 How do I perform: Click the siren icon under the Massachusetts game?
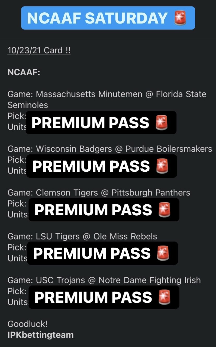click(161, 123)
